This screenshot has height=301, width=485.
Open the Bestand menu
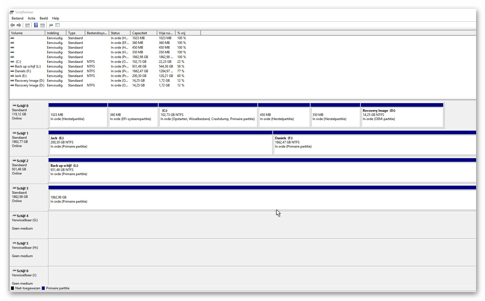click(x=17, y=18)
